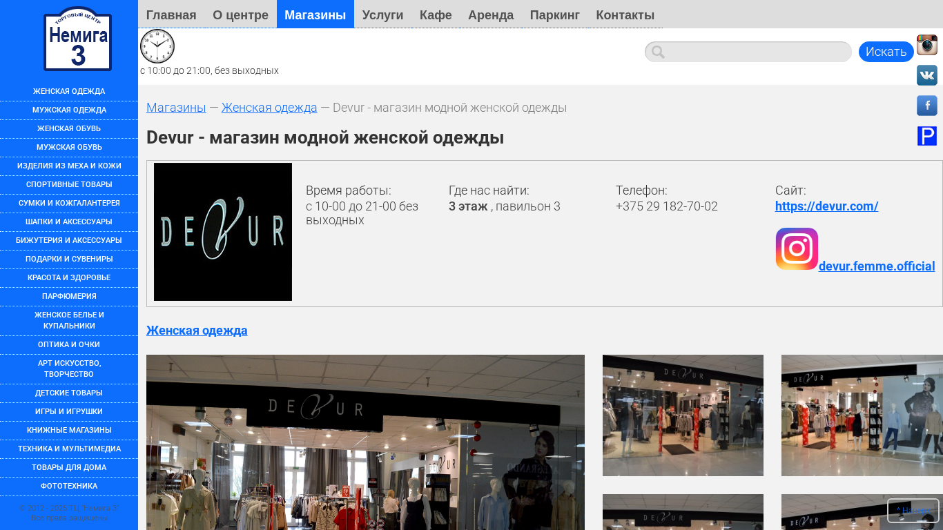Open the devur.femme.official Instagram link
The image size is (943, 530).
[877, 266]
